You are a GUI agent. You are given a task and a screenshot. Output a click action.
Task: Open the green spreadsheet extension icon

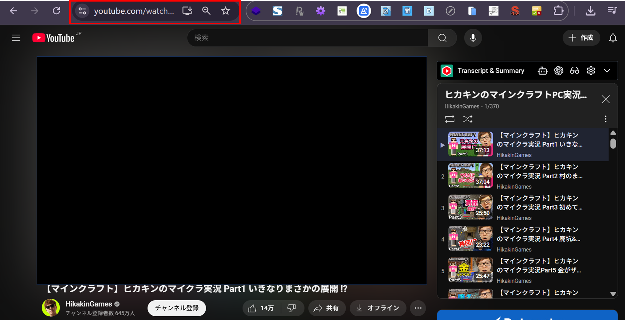pyautogui.click(x=342, y=11)
